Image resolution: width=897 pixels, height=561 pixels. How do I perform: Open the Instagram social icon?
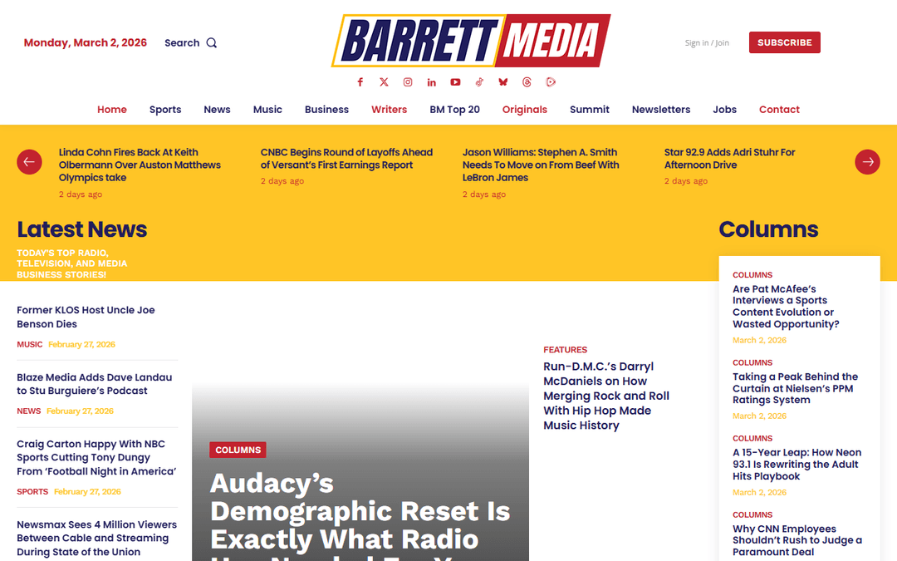point(408,82)
